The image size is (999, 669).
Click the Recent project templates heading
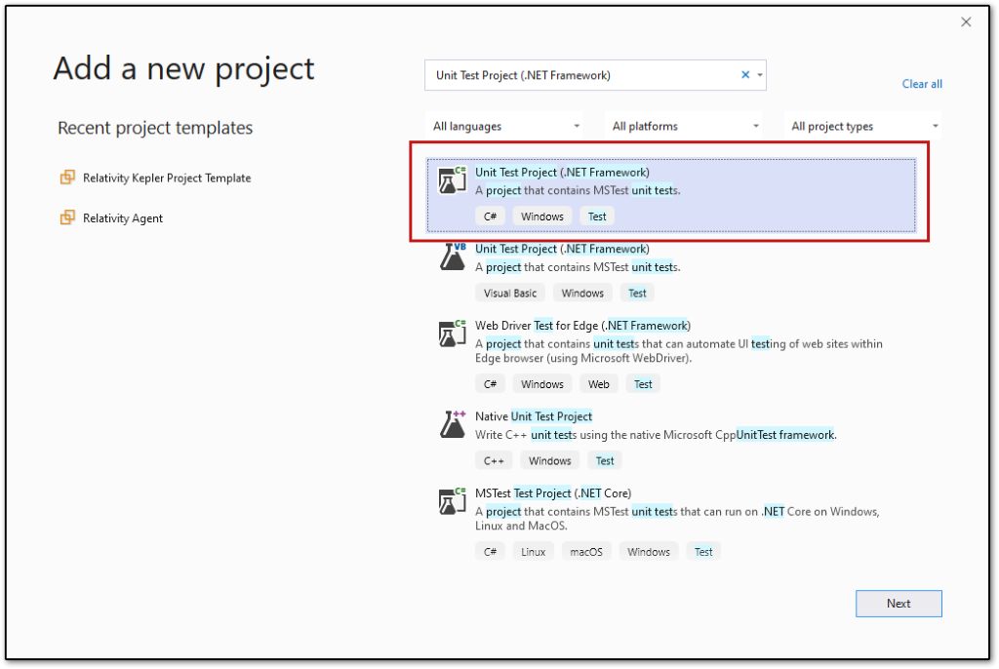(x=155, y=128)
